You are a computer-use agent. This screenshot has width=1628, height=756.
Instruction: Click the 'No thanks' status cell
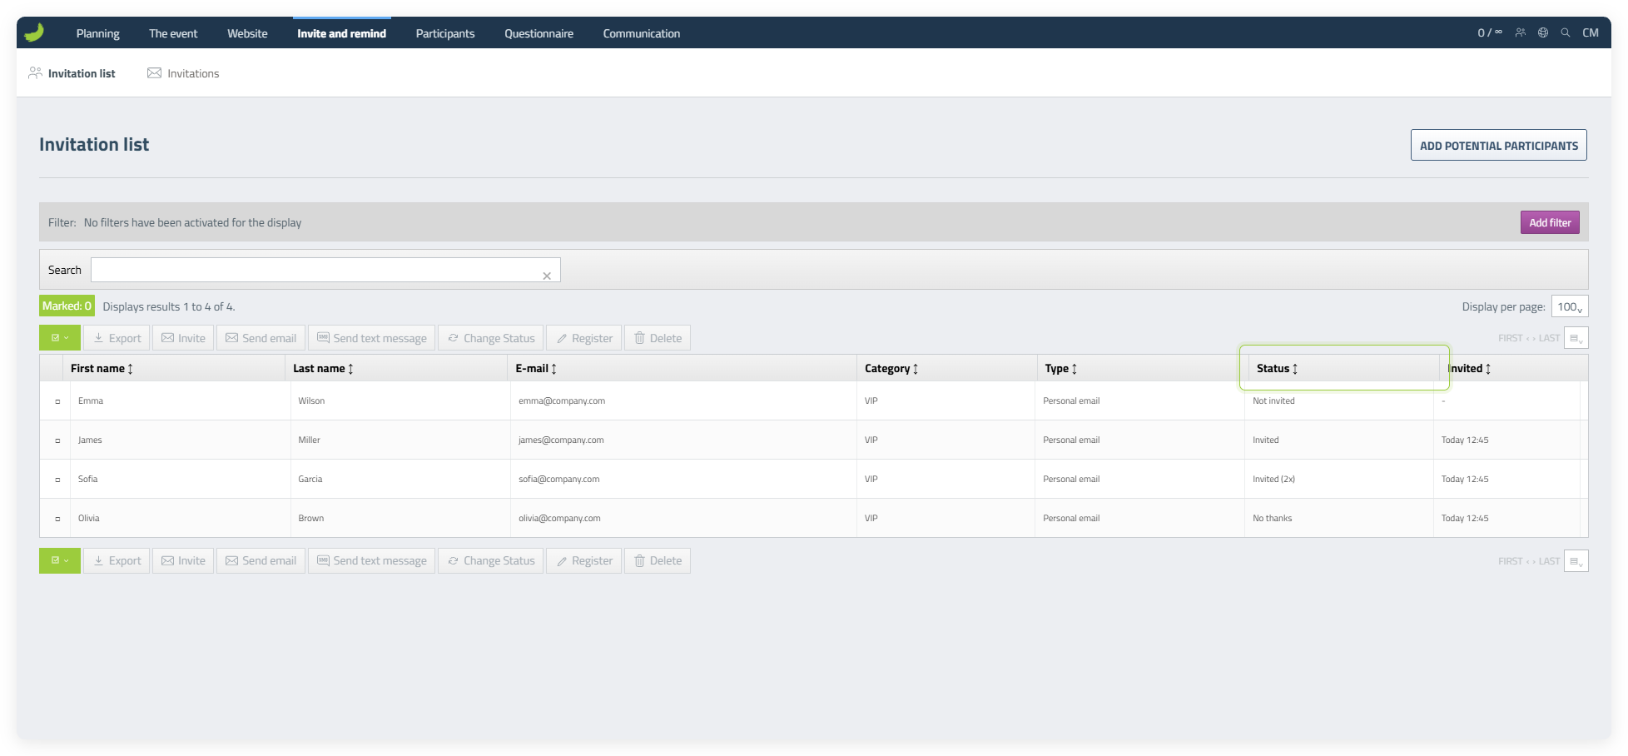pos(1273,518)
